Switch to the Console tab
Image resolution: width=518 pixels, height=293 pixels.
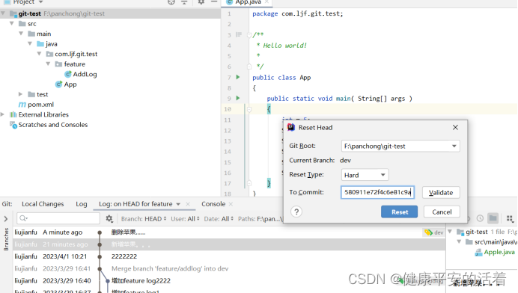pyautogui.click(x=213, y=204)
